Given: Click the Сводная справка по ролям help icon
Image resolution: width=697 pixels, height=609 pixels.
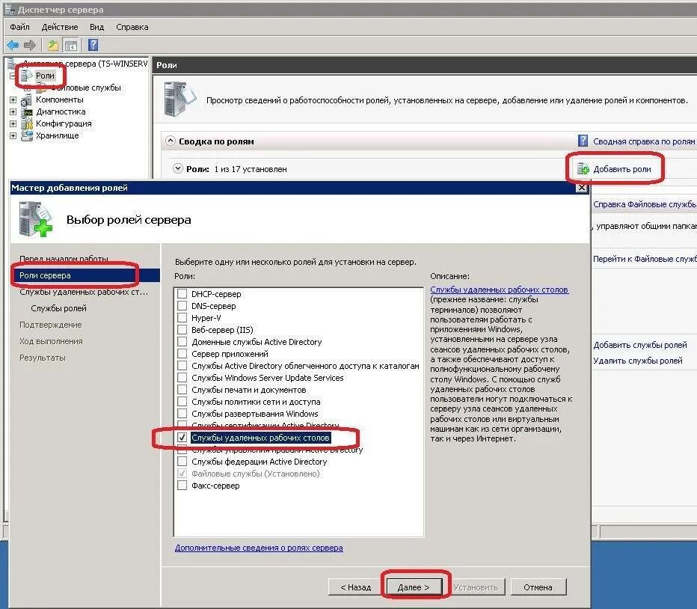Looking at the screenshot, I should click(583, 141).
